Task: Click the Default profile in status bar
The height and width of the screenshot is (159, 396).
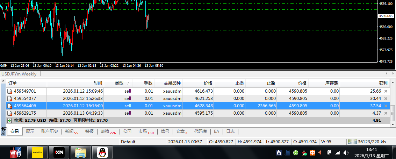Action: coord(128,142)
